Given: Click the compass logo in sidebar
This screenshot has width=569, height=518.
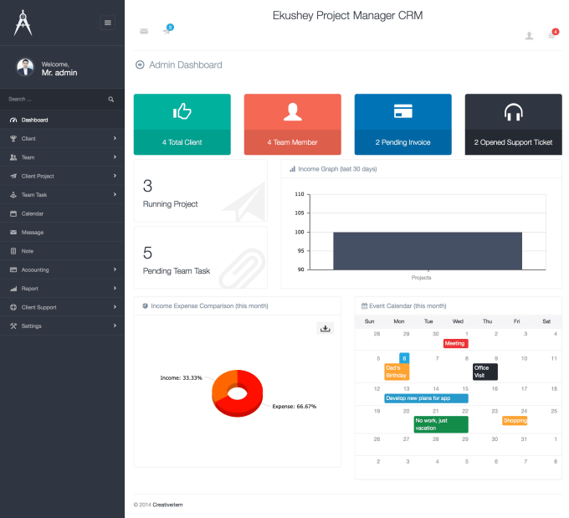Looking at the screenshot, I should pos(23,23).
